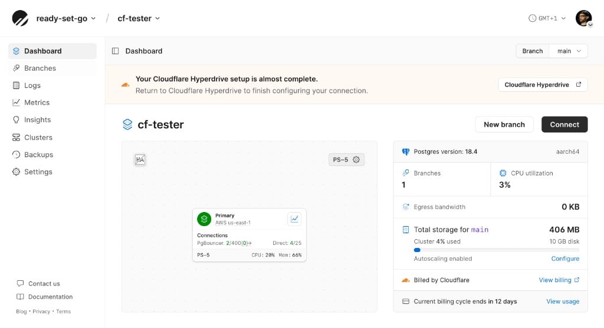This screenshot has width=604, height=328.
Task: Click the 'Postgres version: 18.4' text
Action: tap(445, 151)
